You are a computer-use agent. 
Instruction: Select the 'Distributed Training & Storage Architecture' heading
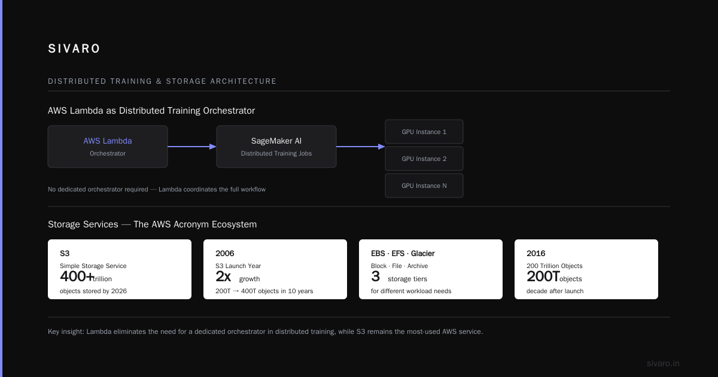click(x=162, y=81)
